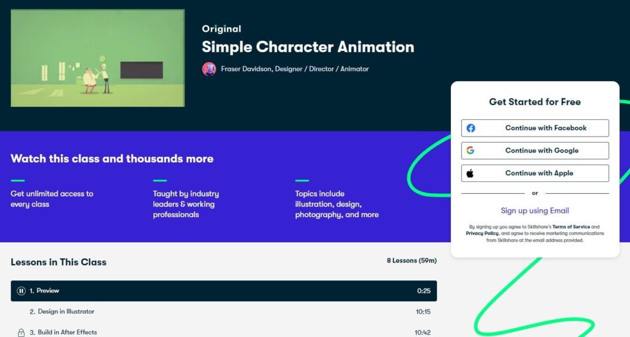Click the Facebook logo icon
This screenshot has height=337, width=630.
(x=471, y=128)
